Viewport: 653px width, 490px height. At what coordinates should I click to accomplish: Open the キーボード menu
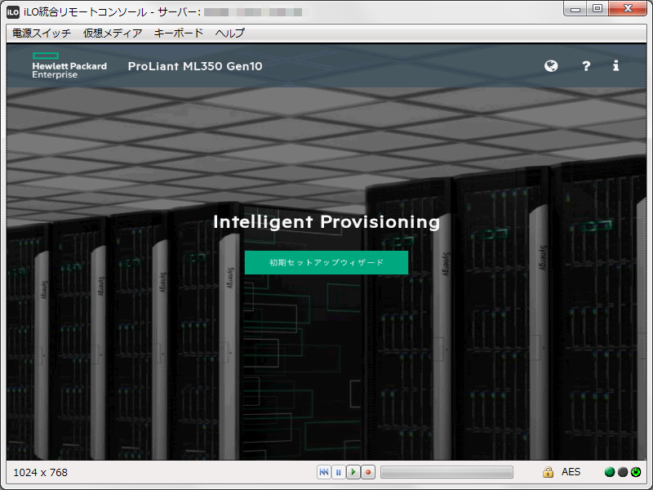click(x=179, y=33)
